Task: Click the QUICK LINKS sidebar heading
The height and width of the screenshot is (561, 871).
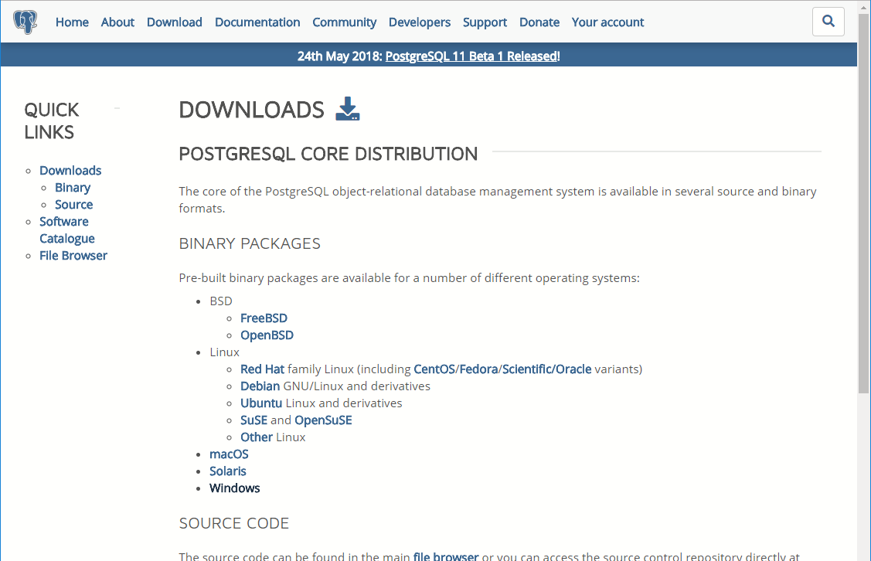Action: pos(52,121)
